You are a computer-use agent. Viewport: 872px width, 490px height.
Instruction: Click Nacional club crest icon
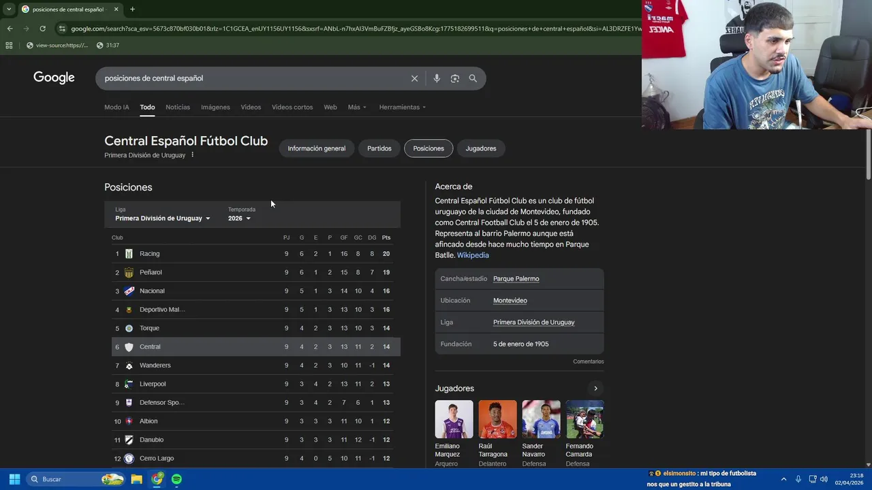click(129, 291)
